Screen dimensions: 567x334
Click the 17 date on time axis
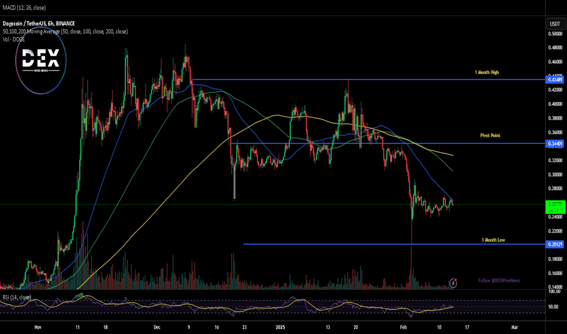click(467, 327)
